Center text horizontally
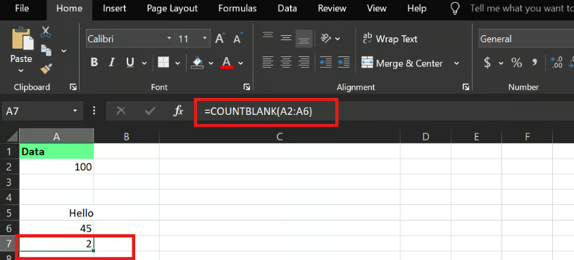The image size is (574, 260). [x=285, y=62]
